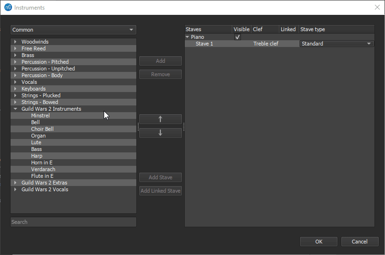This screenshot has width=385, height=255.
Task: Expand the Percussion - Unpitched group
Action: point(15,69)
